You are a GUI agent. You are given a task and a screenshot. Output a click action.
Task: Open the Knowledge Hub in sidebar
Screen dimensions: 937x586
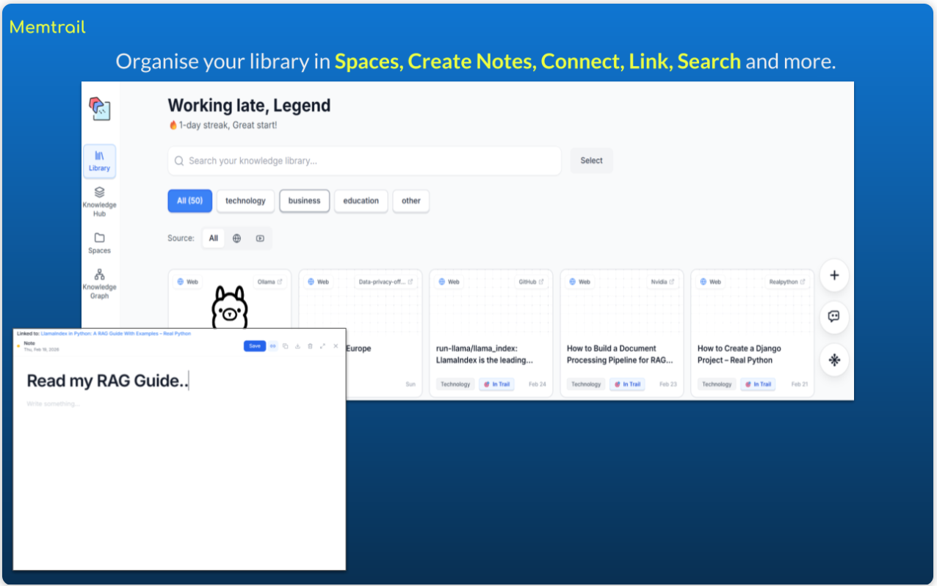(x=99, y=202)
